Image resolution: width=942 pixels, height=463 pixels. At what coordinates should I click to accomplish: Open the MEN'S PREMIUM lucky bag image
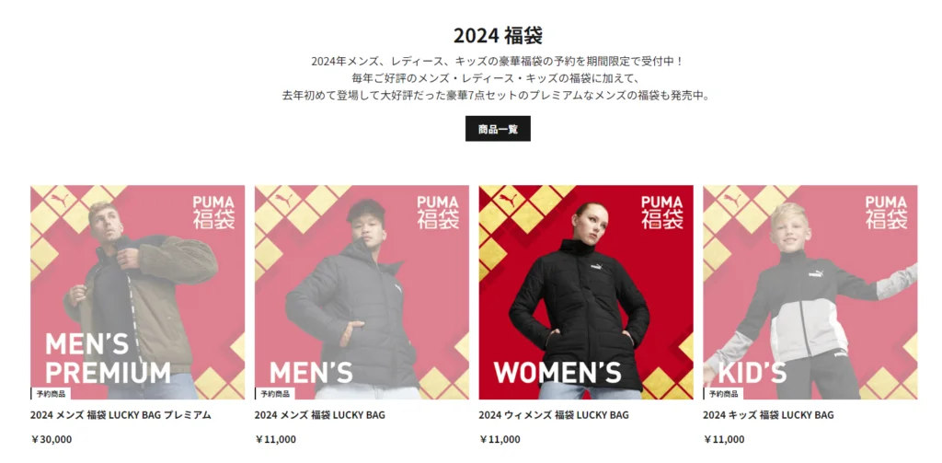tap(138, 292)
